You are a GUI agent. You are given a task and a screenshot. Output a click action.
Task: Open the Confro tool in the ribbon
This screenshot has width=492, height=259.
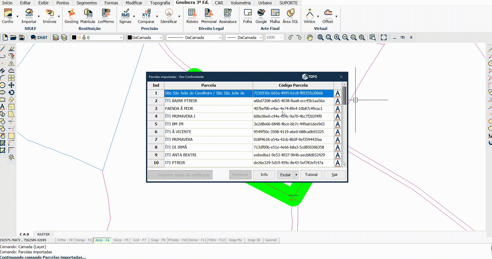[8, 16]
